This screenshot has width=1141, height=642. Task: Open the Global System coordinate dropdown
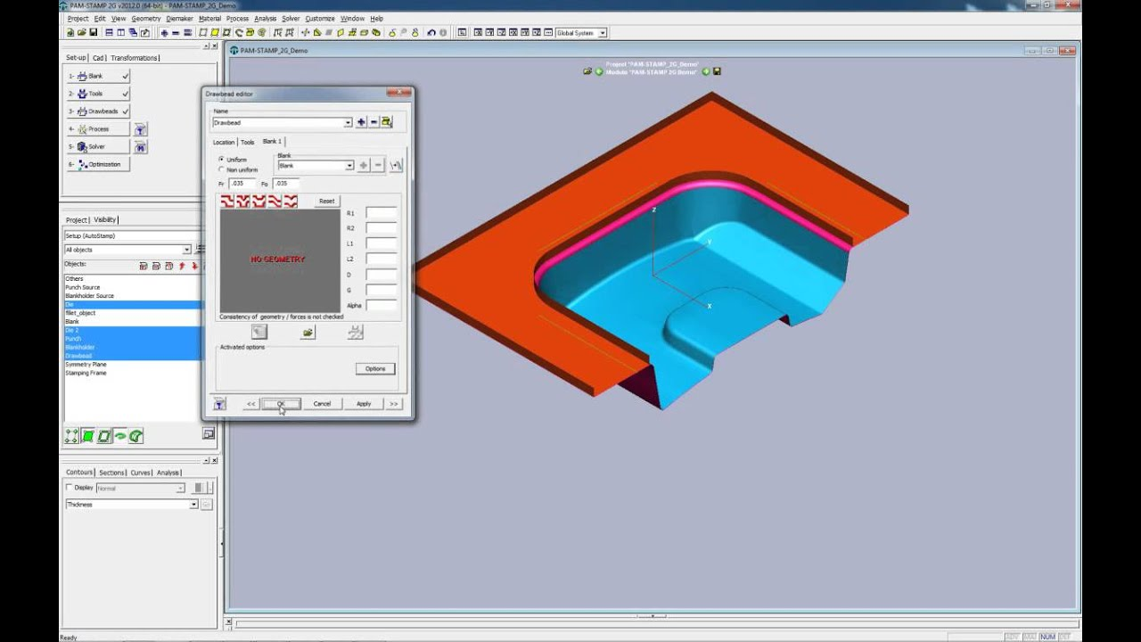(x=603, y=33)
